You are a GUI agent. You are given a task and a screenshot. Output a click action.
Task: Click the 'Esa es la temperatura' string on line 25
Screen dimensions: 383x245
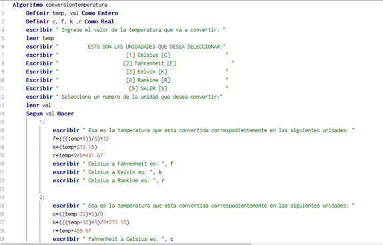click(x=219, y=206)
